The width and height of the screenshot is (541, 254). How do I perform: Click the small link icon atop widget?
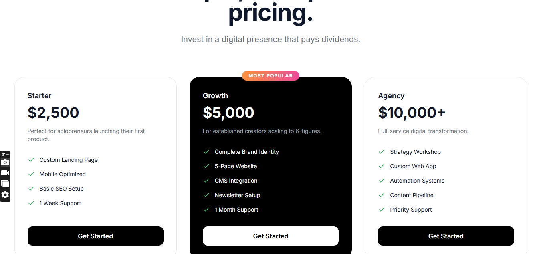click(3, 154)
